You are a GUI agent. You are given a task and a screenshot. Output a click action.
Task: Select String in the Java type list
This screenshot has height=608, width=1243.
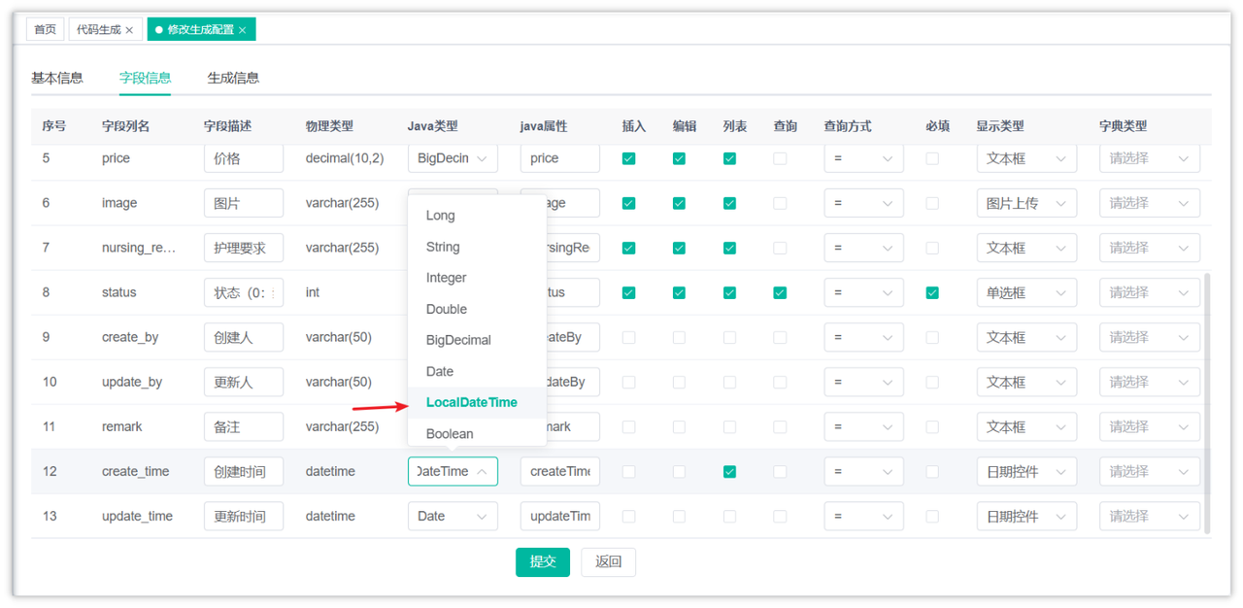477,247
